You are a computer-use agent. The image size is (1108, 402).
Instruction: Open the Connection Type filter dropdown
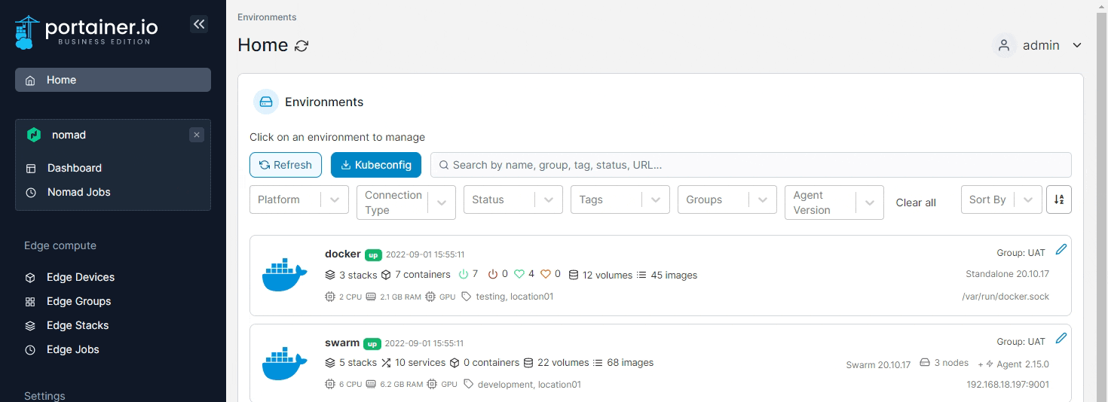(x=406, y=203)
